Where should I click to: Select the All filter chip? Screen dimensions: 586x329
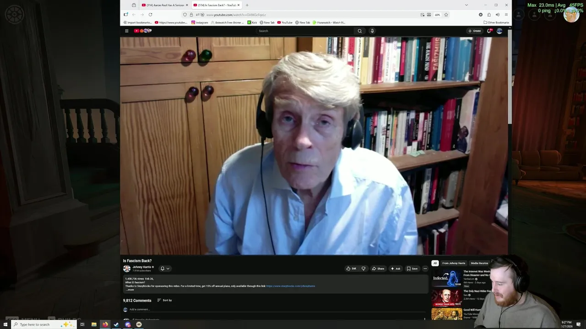tap(435, 263)
